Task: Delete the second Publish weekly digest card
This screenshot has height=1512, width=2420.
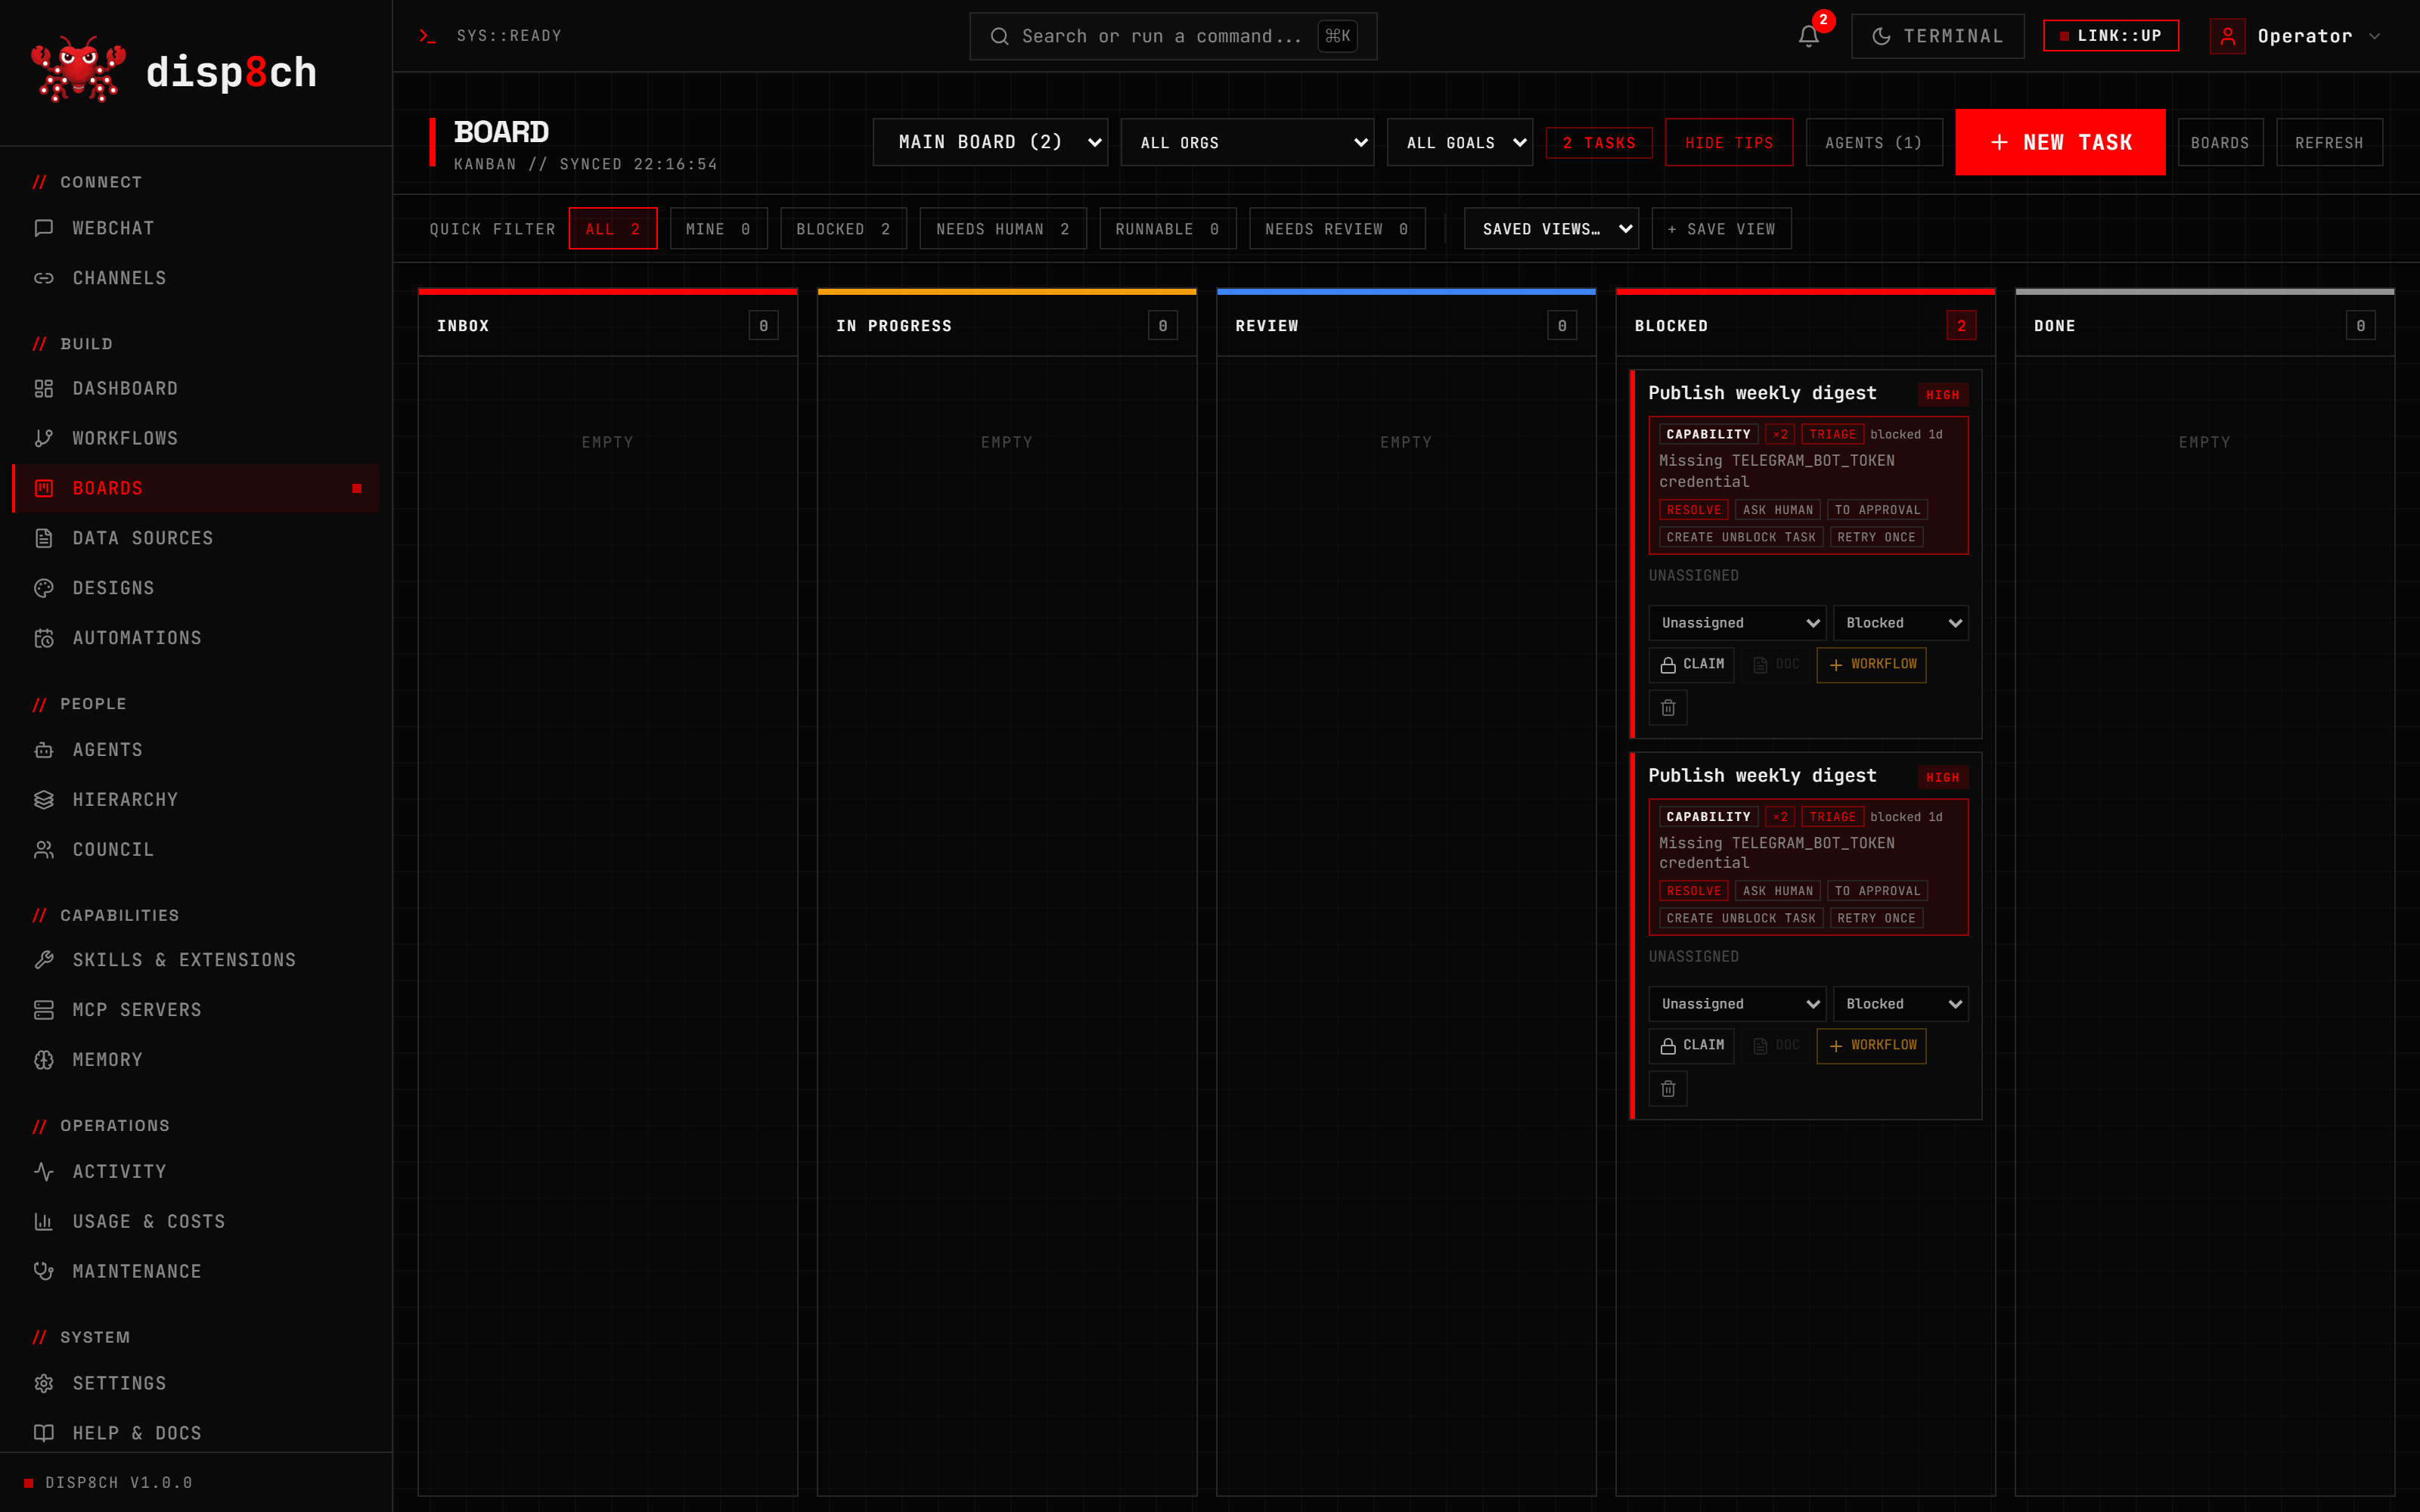Action: pos(1668,1089)
